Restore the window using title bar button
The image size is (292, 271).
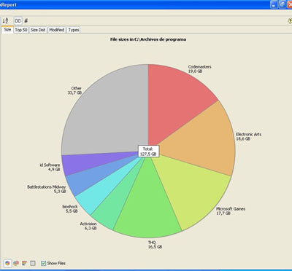[x=282, y=4]
